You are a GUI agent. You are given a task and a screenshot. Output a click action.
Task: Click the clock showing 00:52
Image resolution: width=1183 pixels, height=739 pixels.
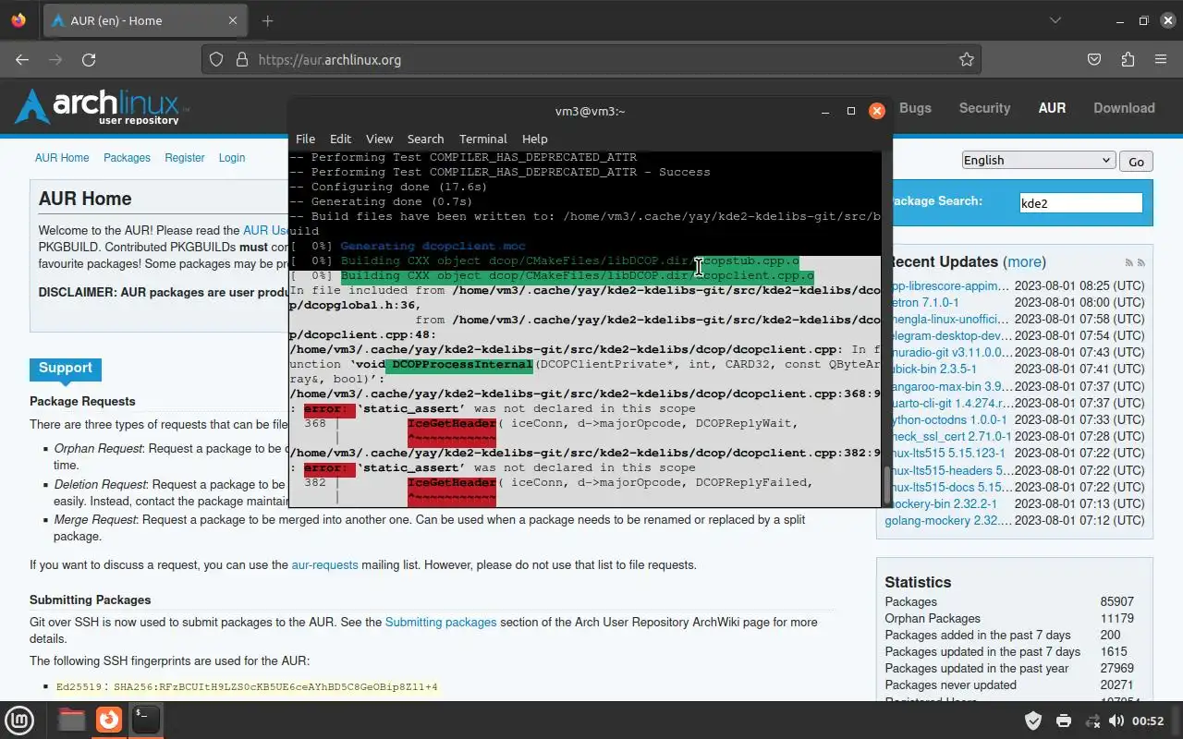pos(1148,721)
